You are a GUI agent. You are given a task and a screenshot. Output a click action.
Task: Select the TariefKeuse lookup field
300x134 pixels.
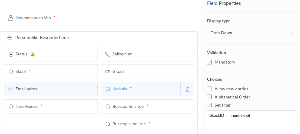pyautogui.click(x=51, y=107)
